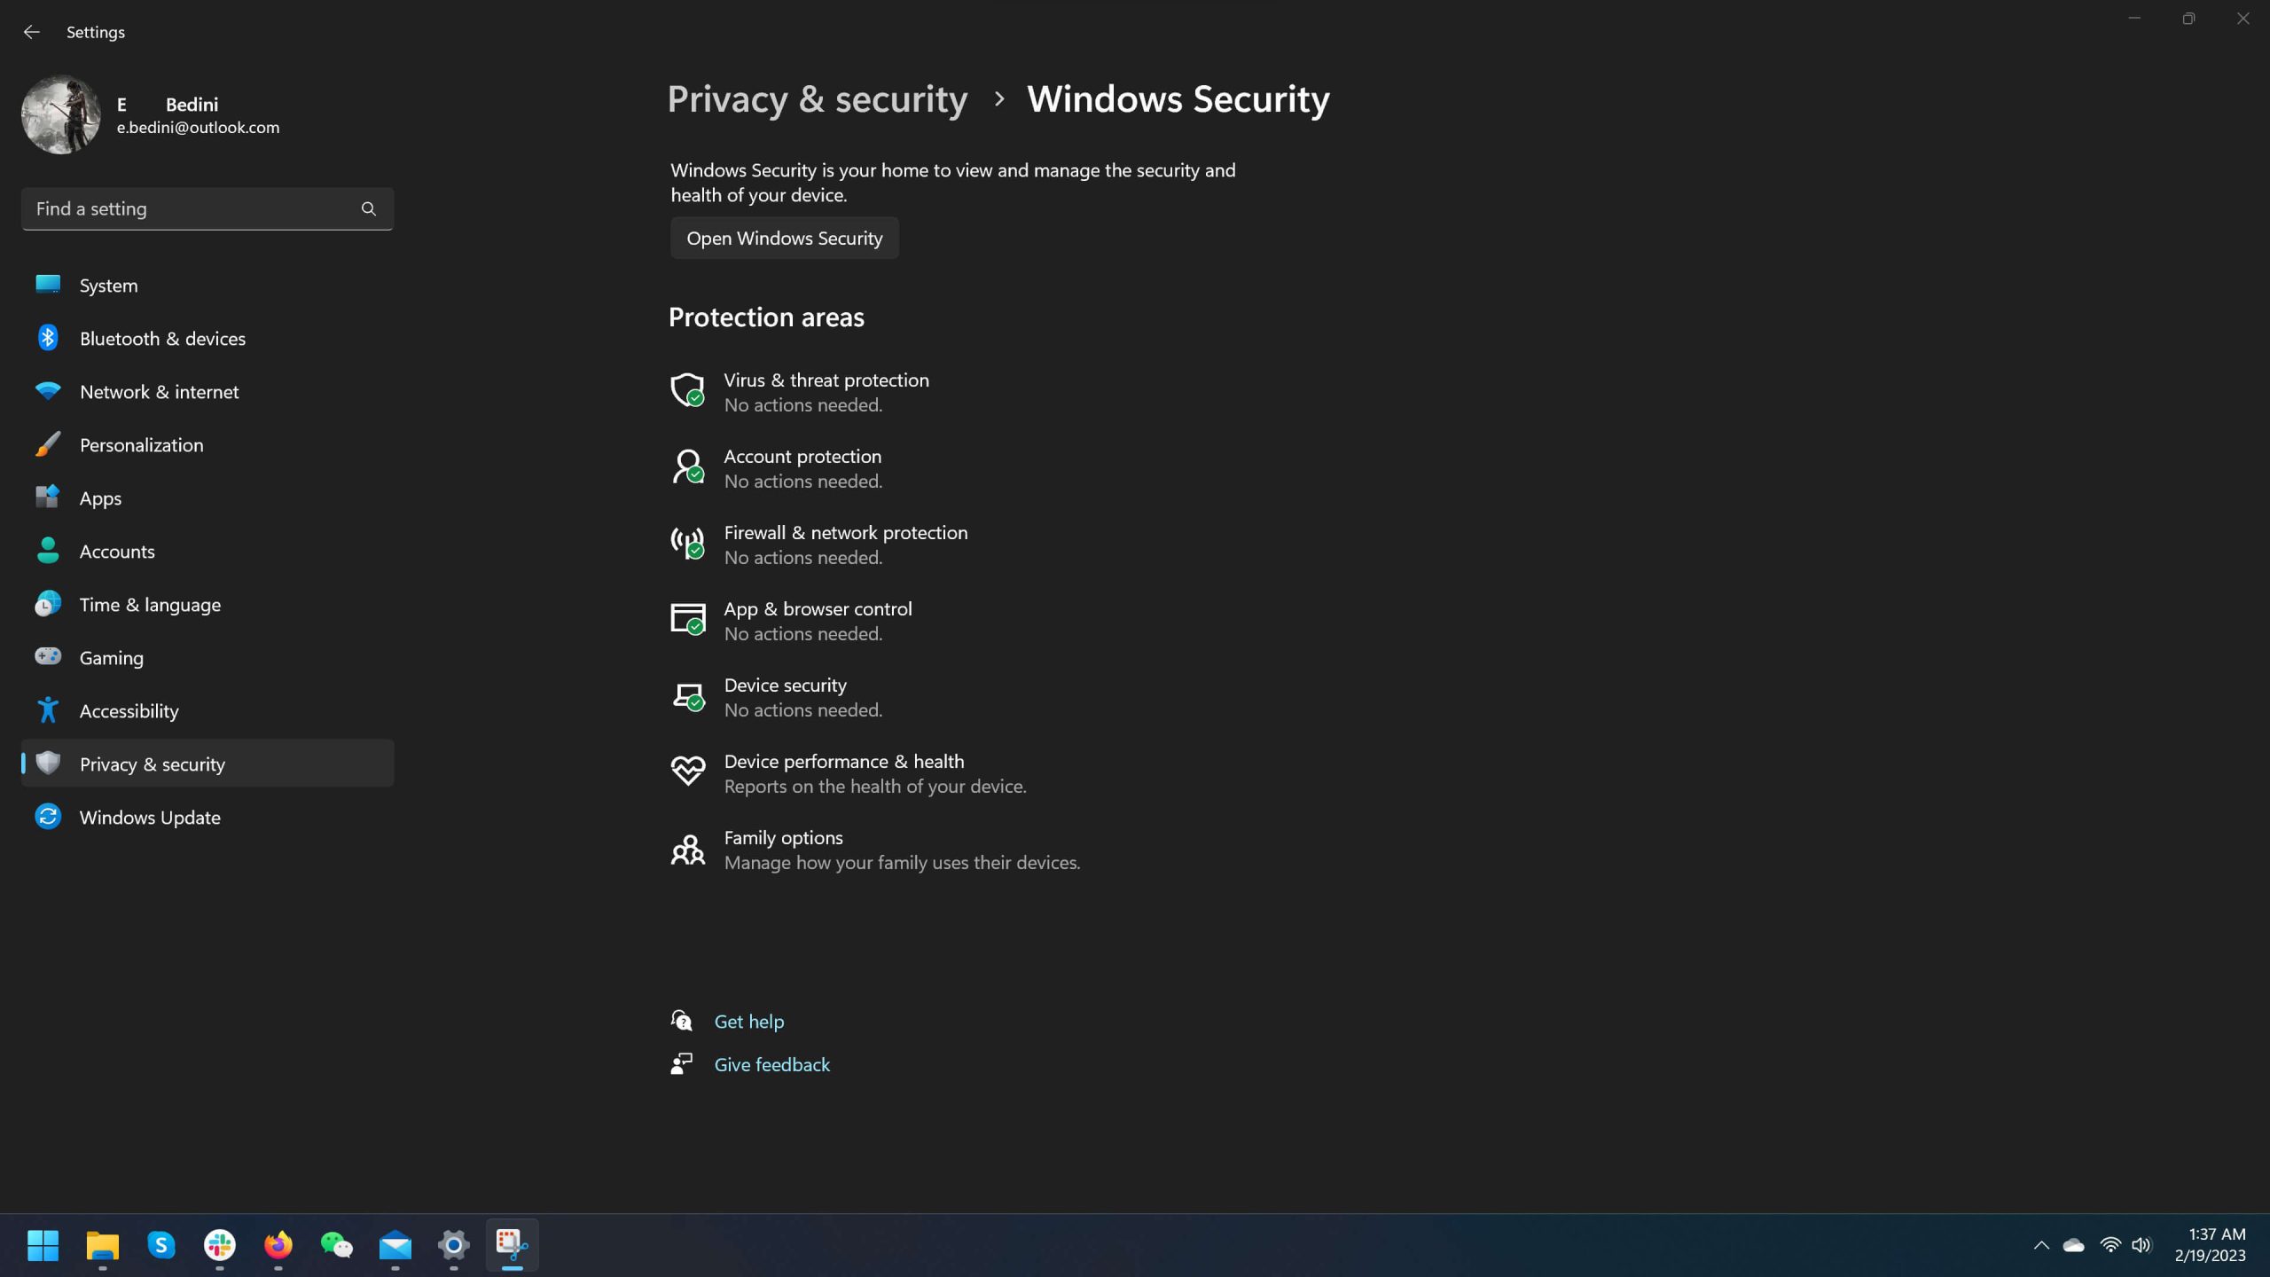Click the Gaming controller icon
Viewport: 2270px width, 1277px height.
[x=48, y=656]
